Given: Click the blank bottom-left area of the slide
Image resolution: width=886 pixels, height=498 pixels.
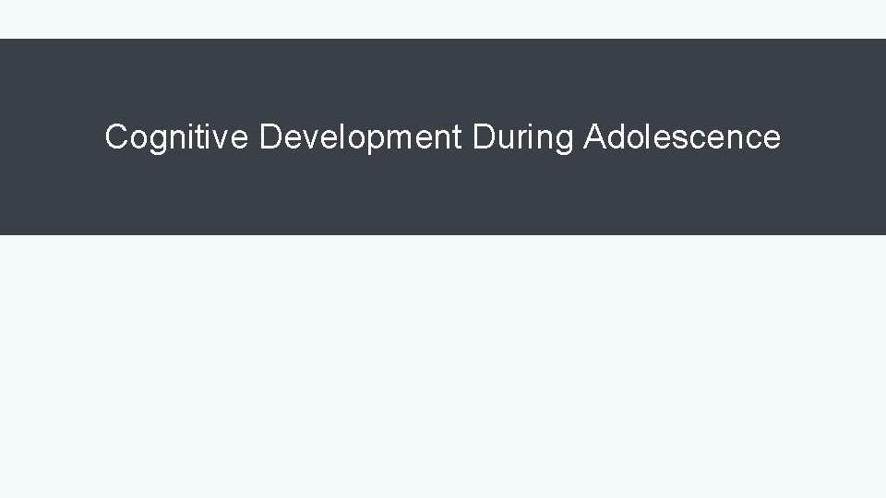Looking at the screenshot, I should (x=74, y=452).
